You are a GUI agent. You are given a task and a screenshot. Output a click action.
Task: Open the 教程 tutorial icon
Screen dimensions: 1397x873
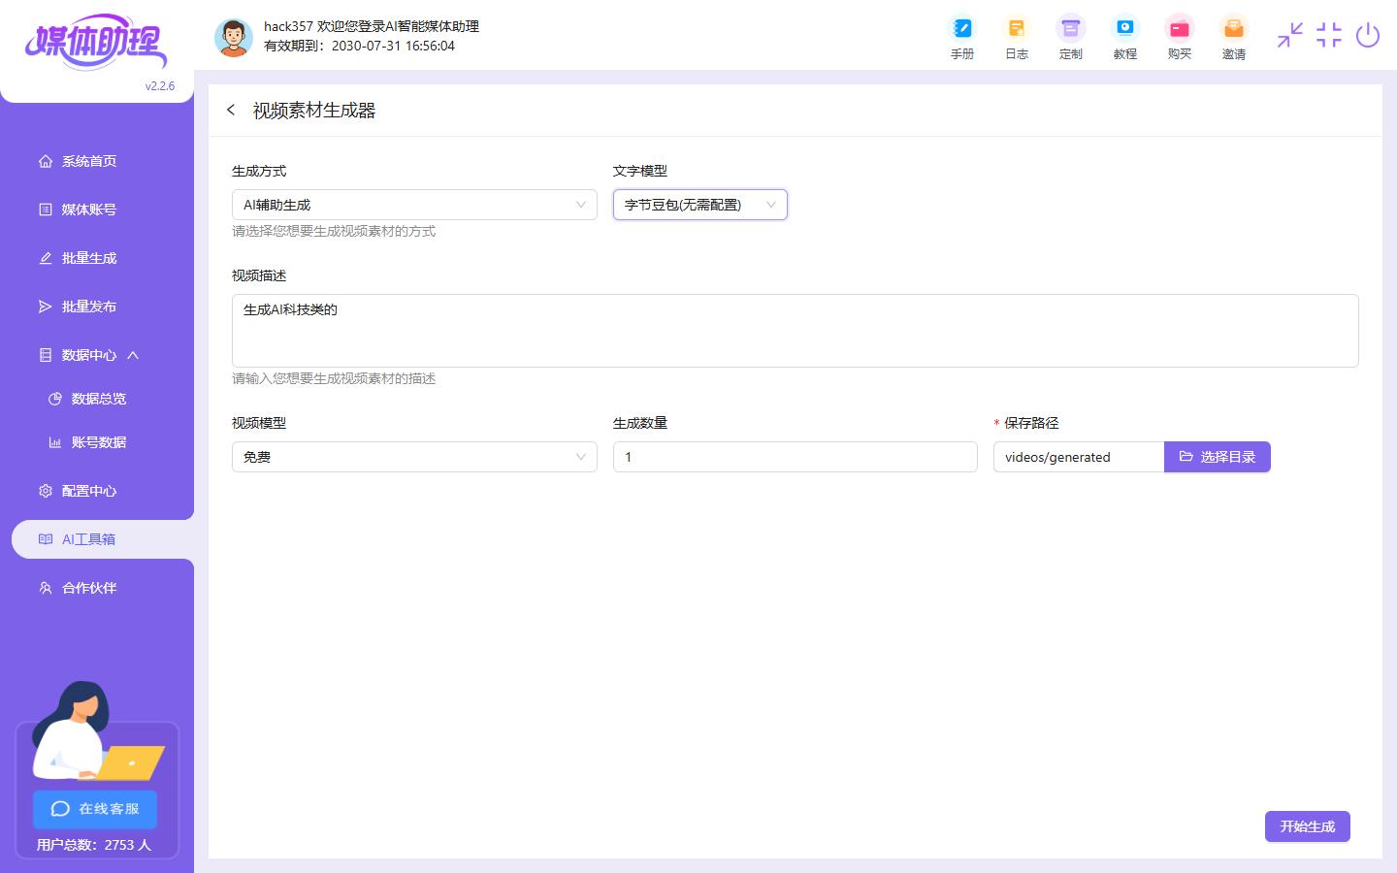tap(1124, 37)
